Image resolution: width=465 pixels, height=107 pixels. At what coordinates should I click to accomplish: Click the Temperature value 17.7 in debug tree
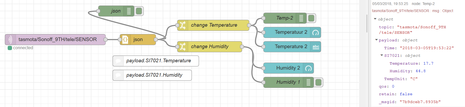pos(428,63)
